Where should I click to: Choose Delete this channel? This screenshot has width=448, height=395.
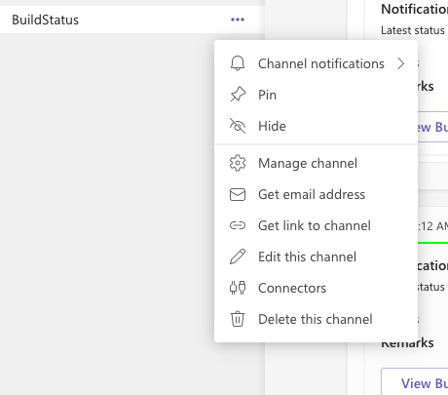(316, 319)
